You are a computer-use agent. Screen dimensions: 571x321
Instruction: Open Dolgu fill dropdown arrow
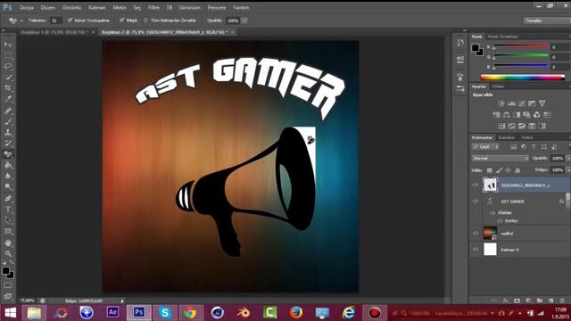click(x=567, y=170)
